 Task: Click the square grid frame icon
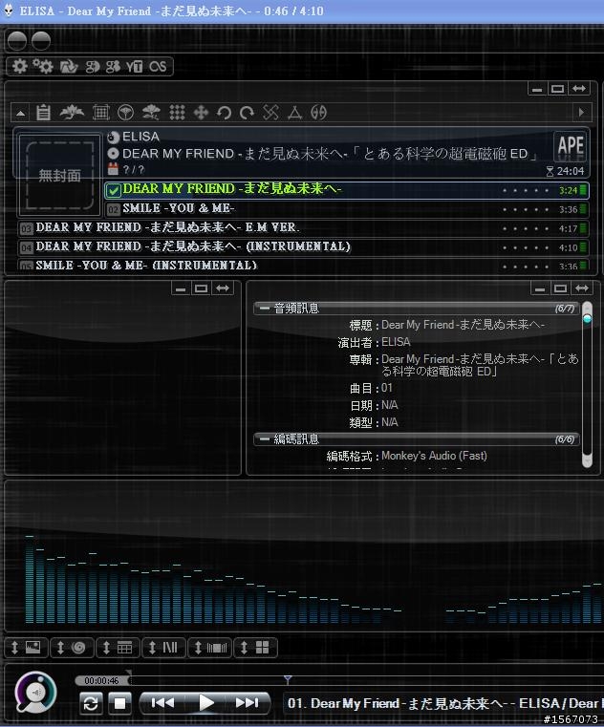(100, 112)
